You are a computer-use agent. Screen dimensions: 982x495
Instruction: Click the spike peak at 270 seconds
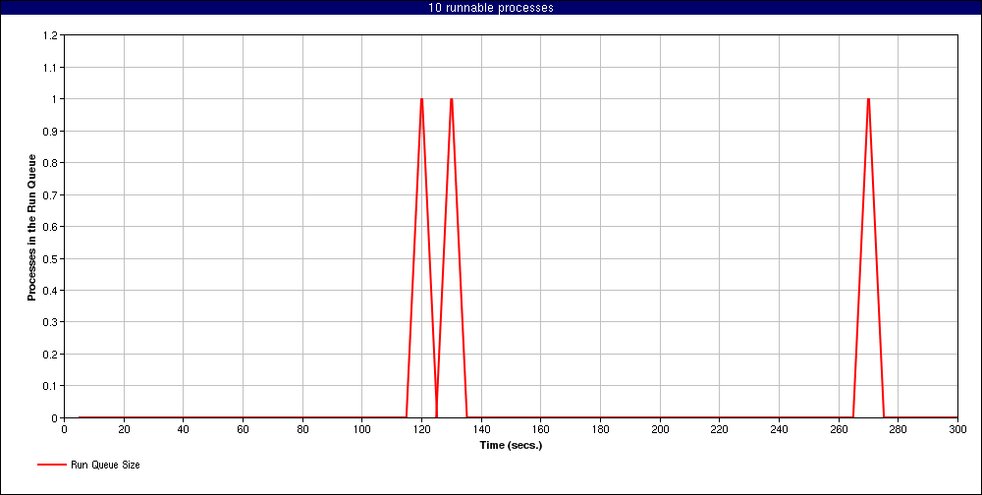coord(868,99)
